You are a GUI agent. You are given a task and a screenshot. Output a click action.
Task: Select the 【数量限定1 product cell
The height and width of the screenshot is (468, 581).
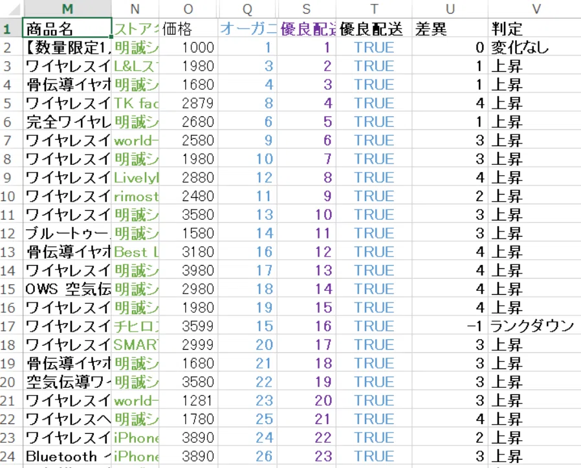(x=67, y=47)
